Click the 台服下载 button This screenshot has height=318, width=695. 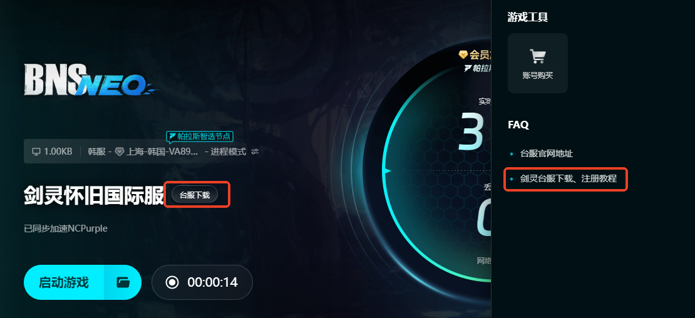[195, 195]
